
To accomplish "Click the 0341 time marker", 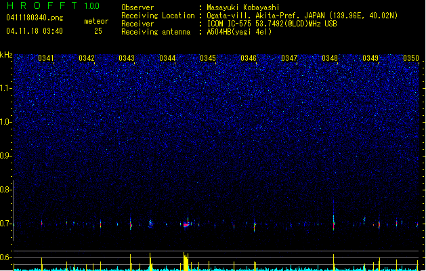I will pos(45,58).
